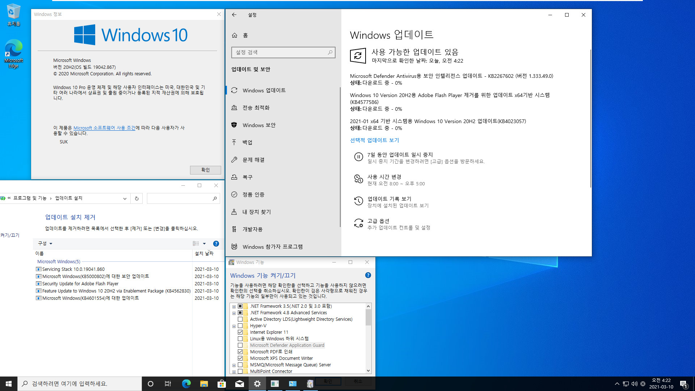
Task: Select 전송 최적화 in Settings sidebar
Action: coord(282,108)
